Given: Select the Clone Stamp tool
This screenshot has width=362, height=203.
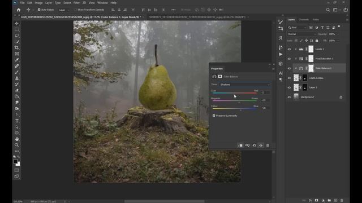Looking at the screenshot, I should (17, 78).
